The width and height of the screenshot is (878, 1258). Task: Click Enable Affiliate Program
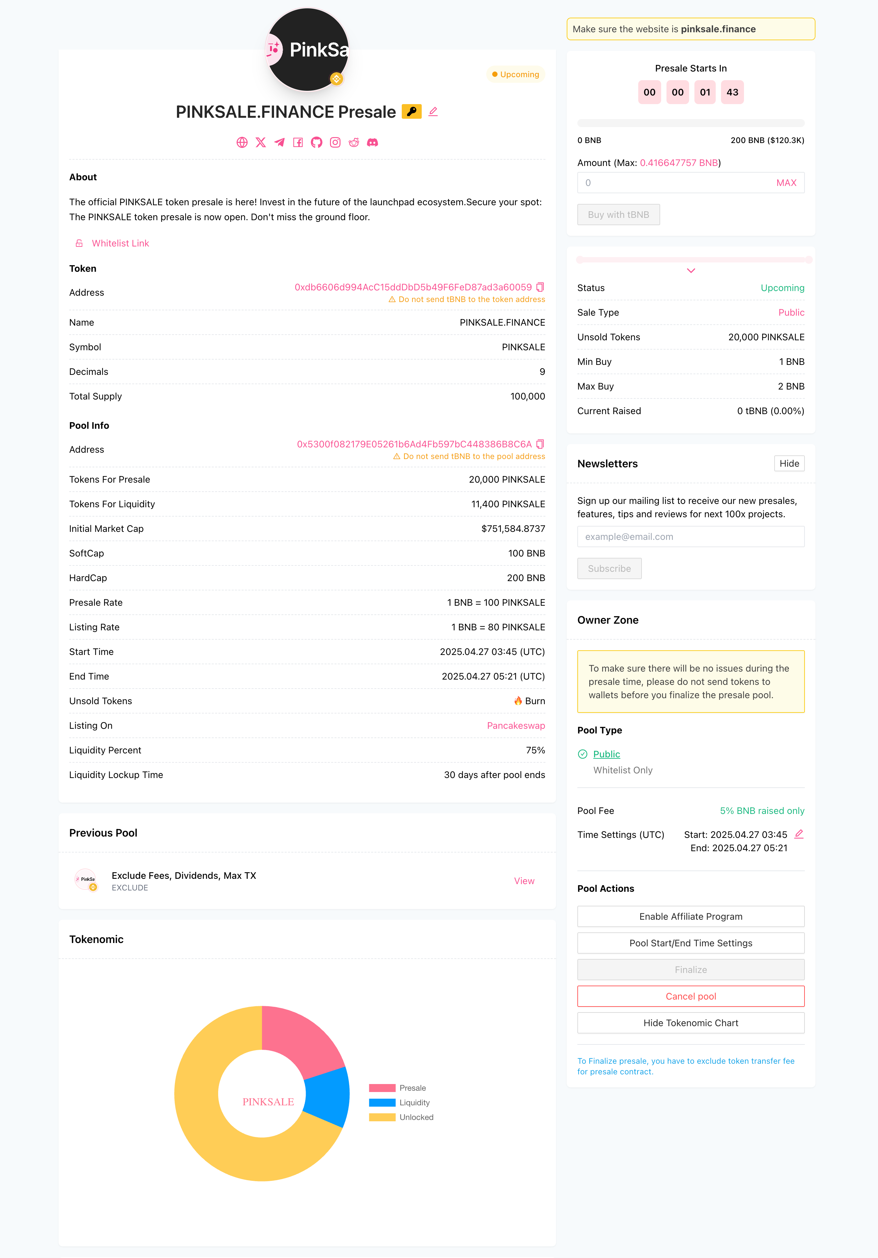(691, 917)
